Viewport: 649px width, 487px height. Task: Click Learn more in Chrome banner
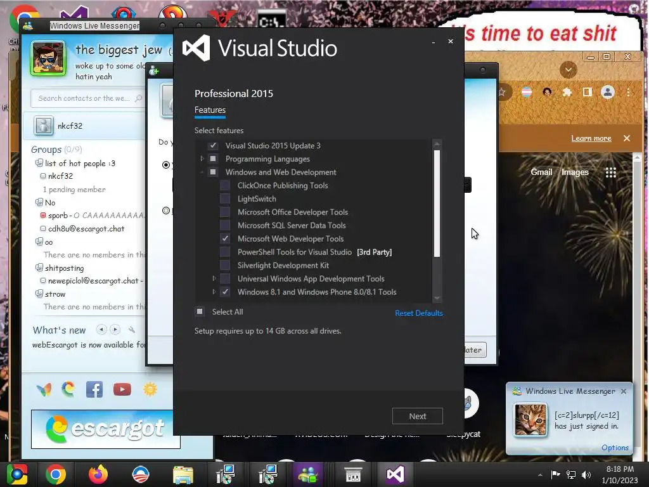pos(591,138)
